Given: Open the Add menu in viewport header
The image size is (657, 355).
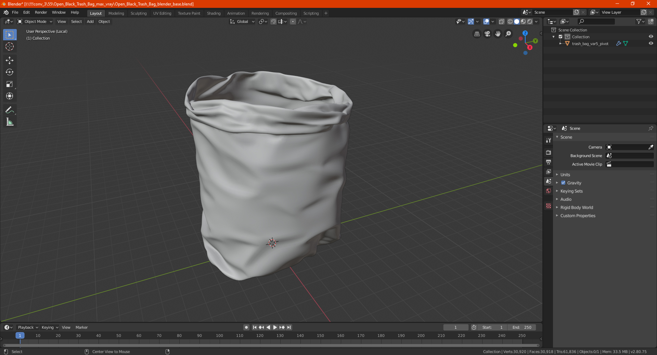Looking at the screenshot, I should (90, 22).
